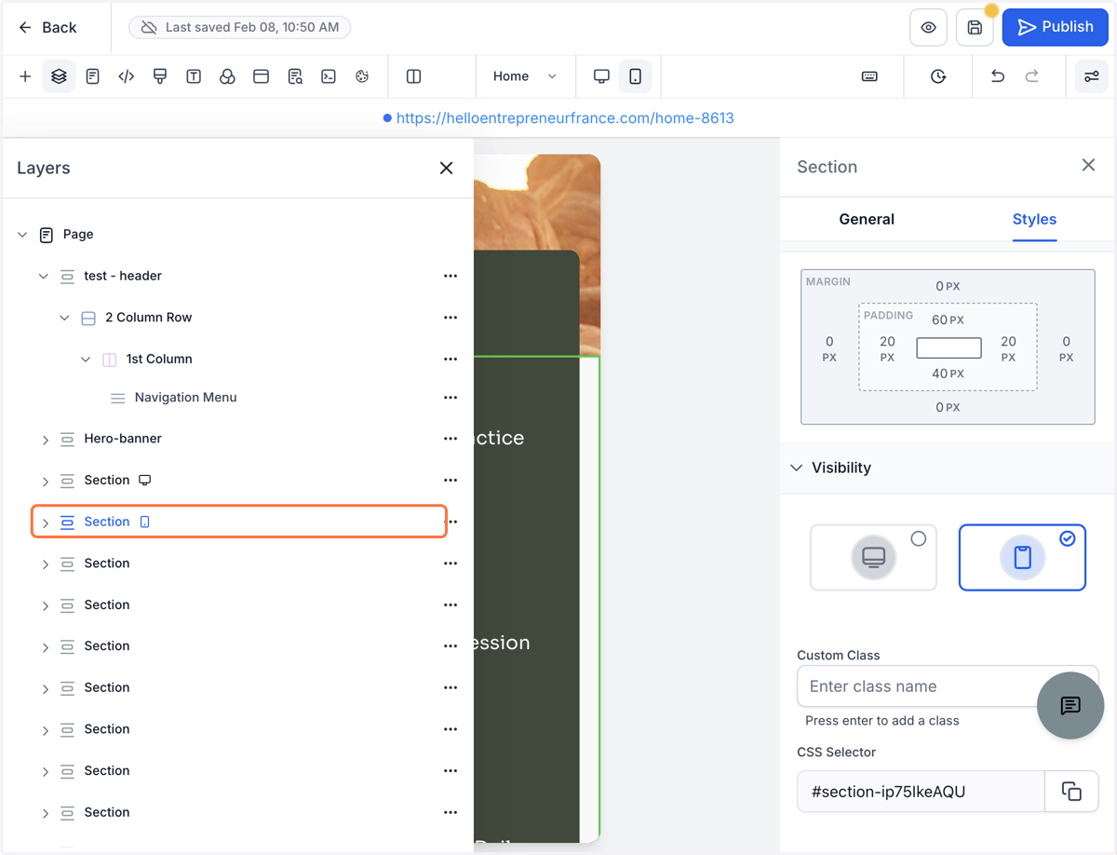Image resolution: width=1117 pixels, height=855 pixels.
Task: Open version history clock icon
Action: coord(938,76)
